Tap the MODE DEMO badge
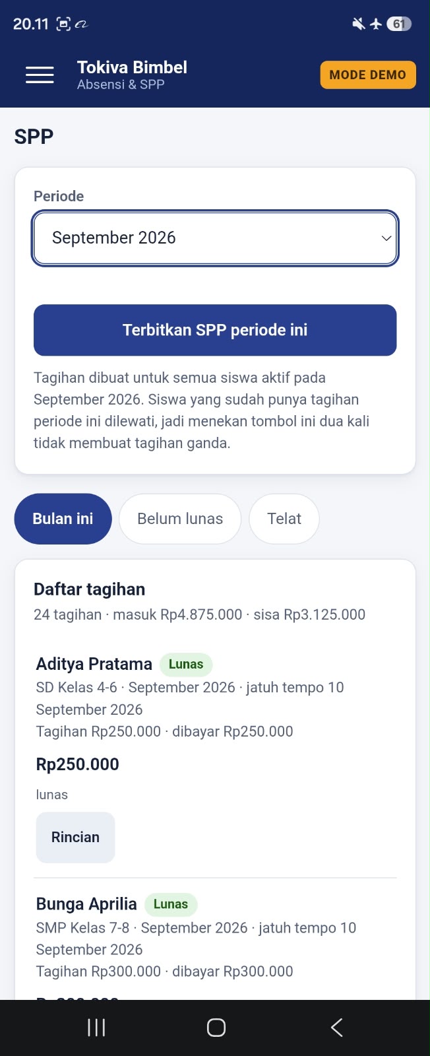 [x=368, y=75]
